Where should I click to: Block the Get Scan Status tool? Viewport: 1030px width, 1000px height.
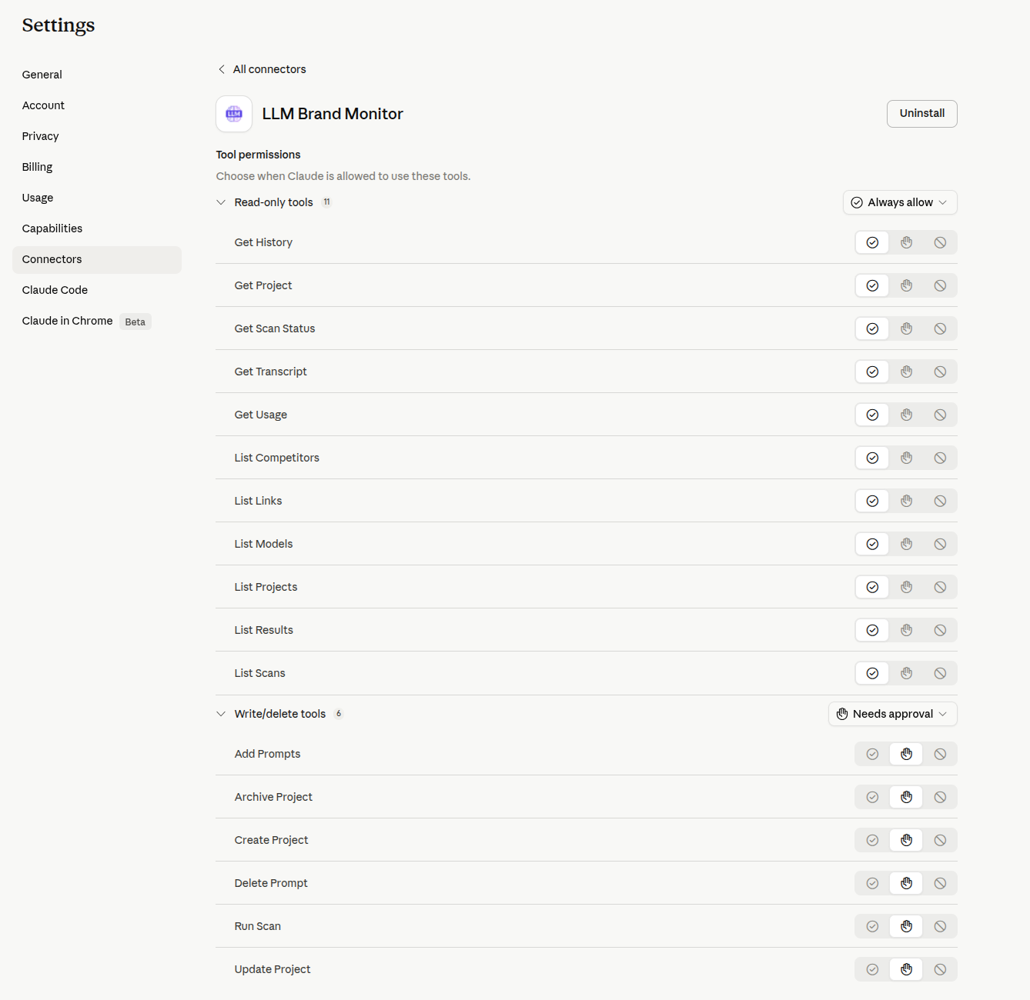[940, 328]
